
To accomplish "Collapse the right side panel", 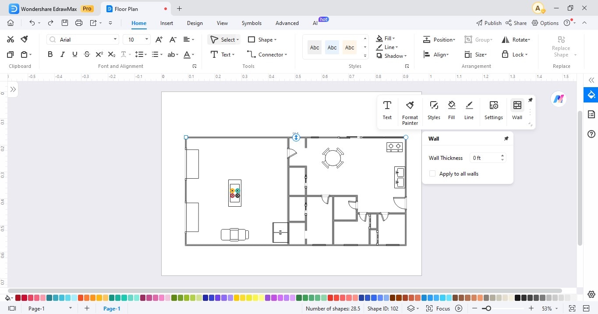I will point(591,80).
